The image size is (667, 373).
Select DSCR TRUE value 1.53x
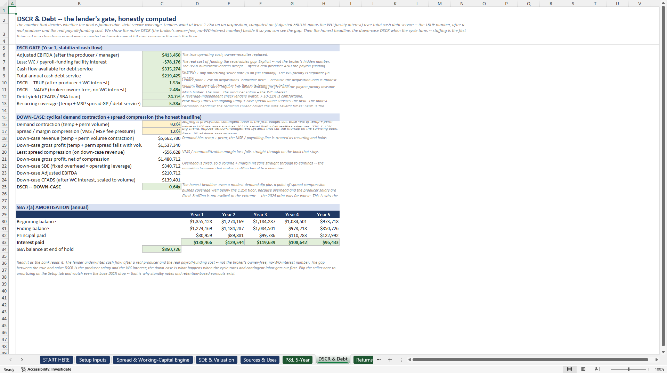tap(162, 83)
